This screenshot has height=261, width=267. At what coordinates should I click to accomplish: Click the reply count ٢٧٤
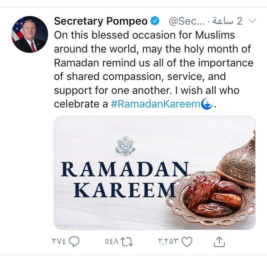[60, 242]
